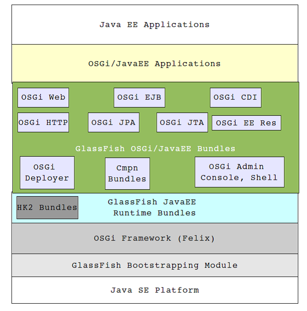
Task: Select the OSGi Framework (Felix) layer label
Action: click(x=154, y=238)
